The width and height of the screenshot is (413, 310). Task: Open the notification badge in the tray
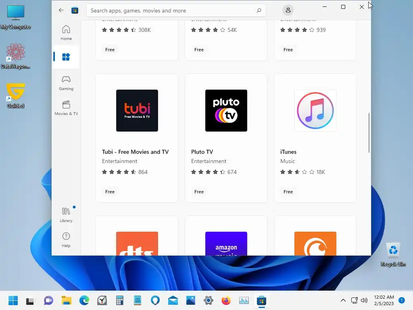coord(402,300)
